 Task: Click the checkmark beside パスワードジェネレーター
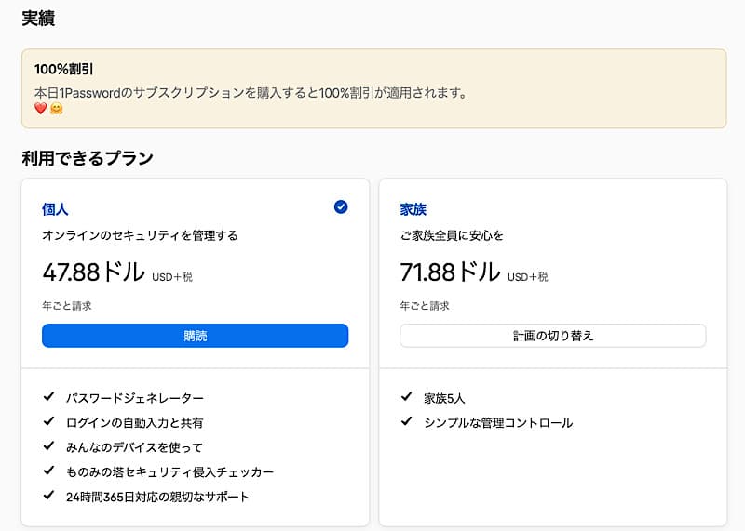pos(49,397)
